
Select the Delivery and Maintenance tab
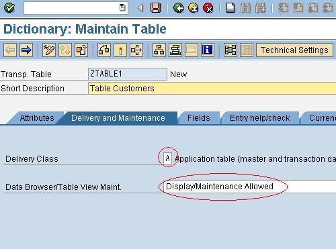point(118,118)
